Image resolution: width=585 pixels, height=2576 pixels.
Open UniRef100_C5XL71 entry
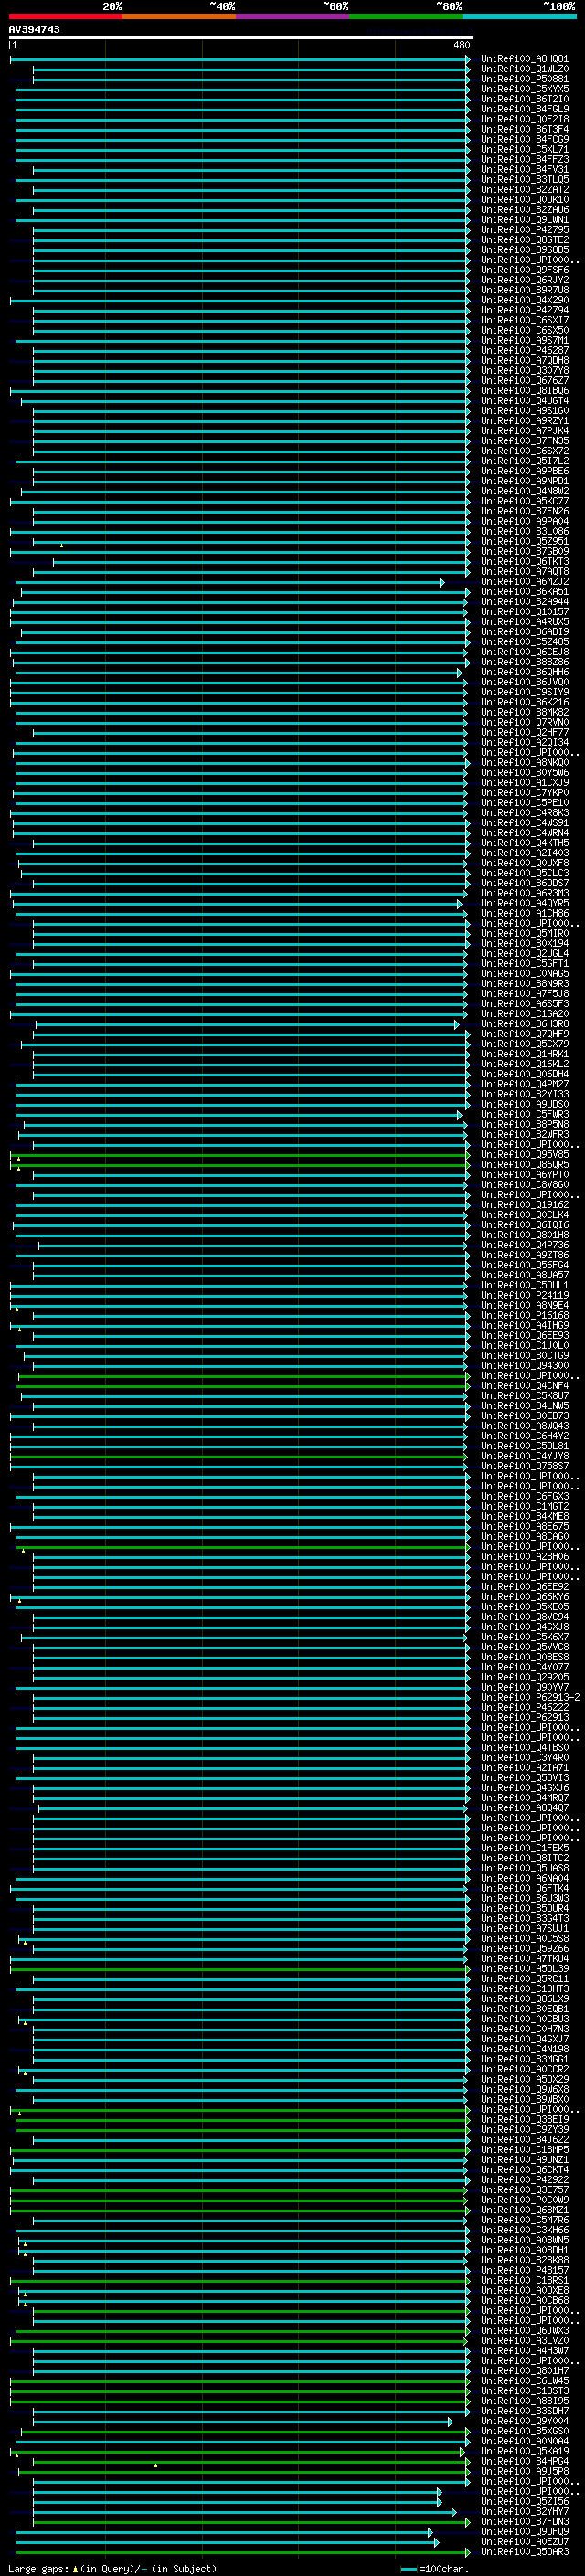524,149
